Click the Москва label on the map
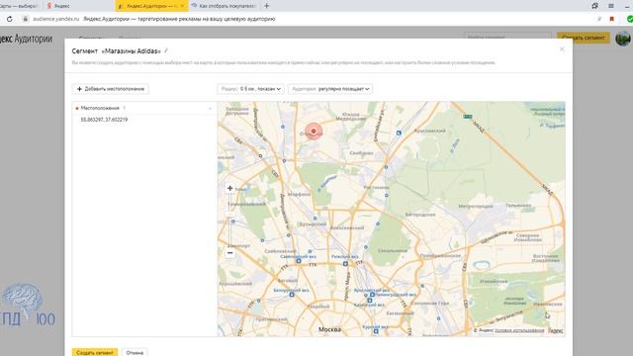The width and height of the screenshot is (633, 356). point(329,329)
